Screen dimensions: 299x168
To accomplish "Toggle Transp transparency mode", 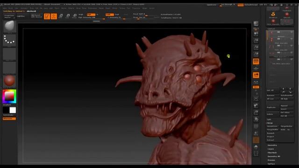I will click(x=256, y=133).
